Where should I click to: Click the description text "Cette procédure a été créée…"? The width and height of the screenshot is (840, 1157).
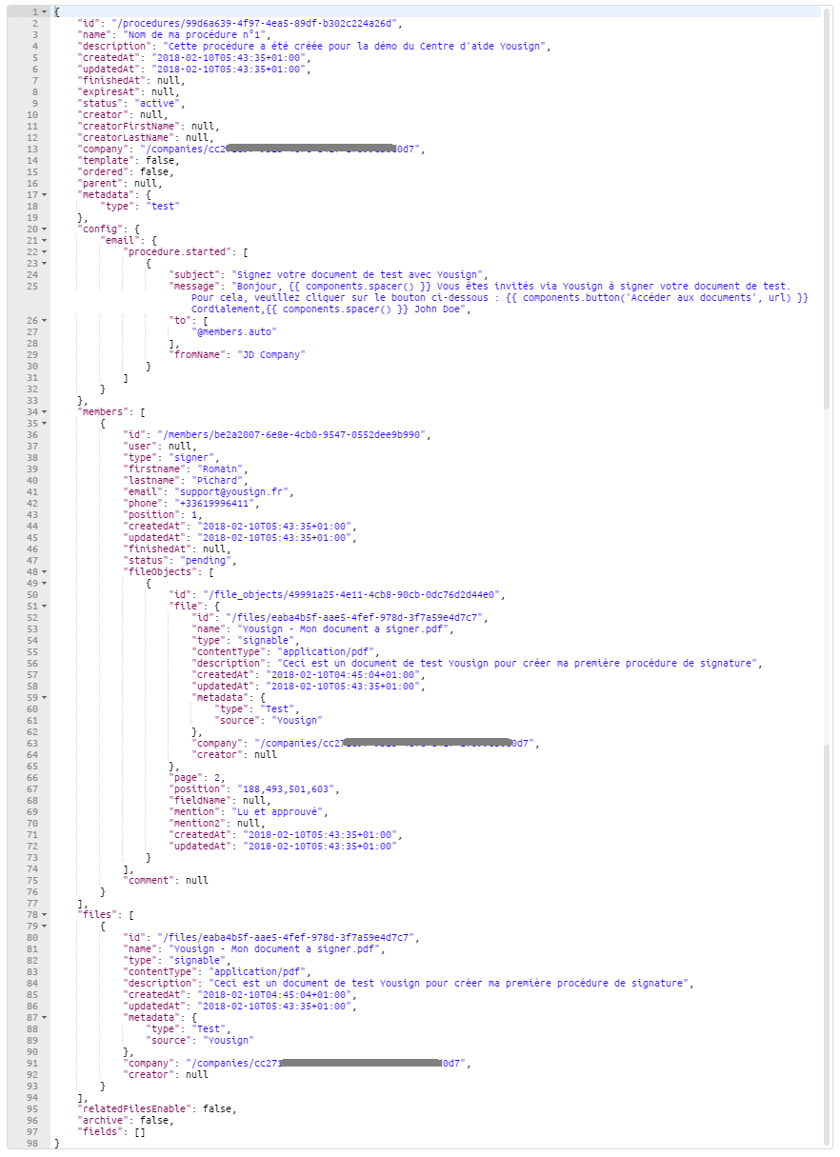(355, 46)
